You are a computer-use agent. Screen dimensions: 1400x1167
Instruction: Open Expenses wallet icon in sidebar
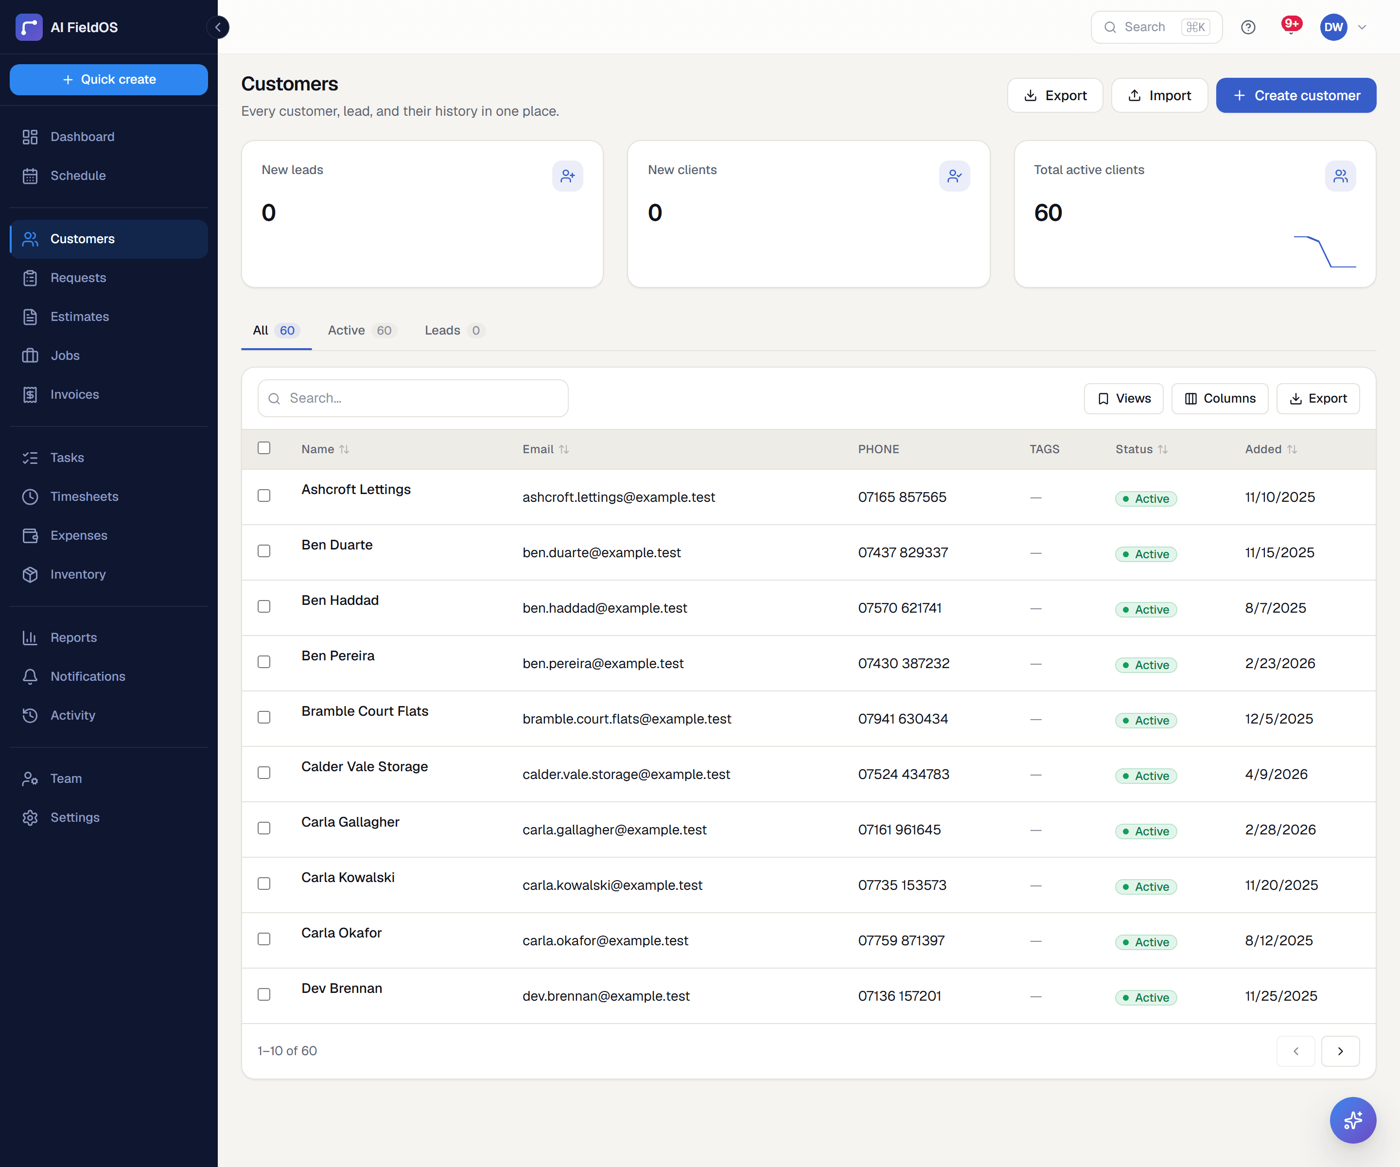coord(30,535)
